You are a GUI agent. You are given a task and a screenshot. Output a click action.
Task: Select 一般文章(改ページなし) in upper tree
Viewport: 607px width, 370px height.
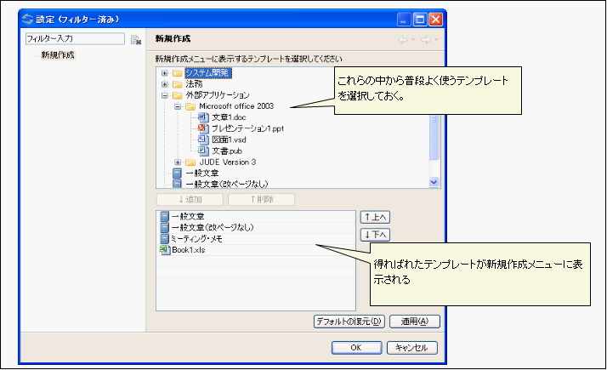227,184
